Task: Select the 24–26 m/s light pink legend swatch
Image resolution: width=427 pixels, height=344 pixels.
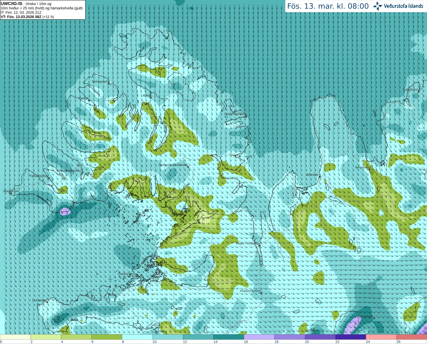Action: 381,337
